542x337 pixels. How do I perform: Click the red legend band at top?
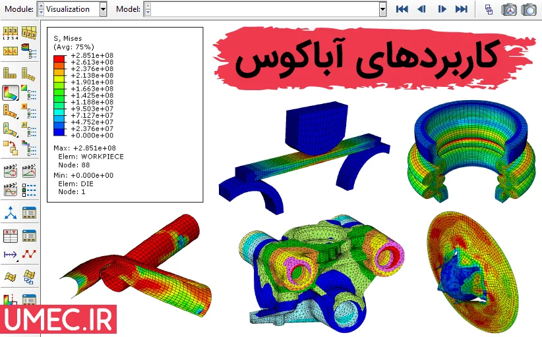(59, 59)
